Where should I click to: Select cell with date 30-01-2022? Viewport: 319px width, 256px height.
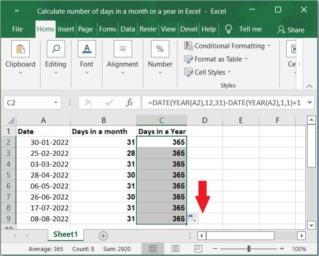(x=43, y=142)
